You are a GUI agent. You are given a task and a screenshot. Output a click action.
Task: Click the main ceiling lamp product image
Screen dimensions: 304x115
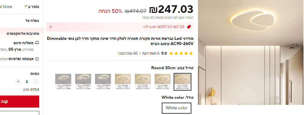(x=251, y=52)
